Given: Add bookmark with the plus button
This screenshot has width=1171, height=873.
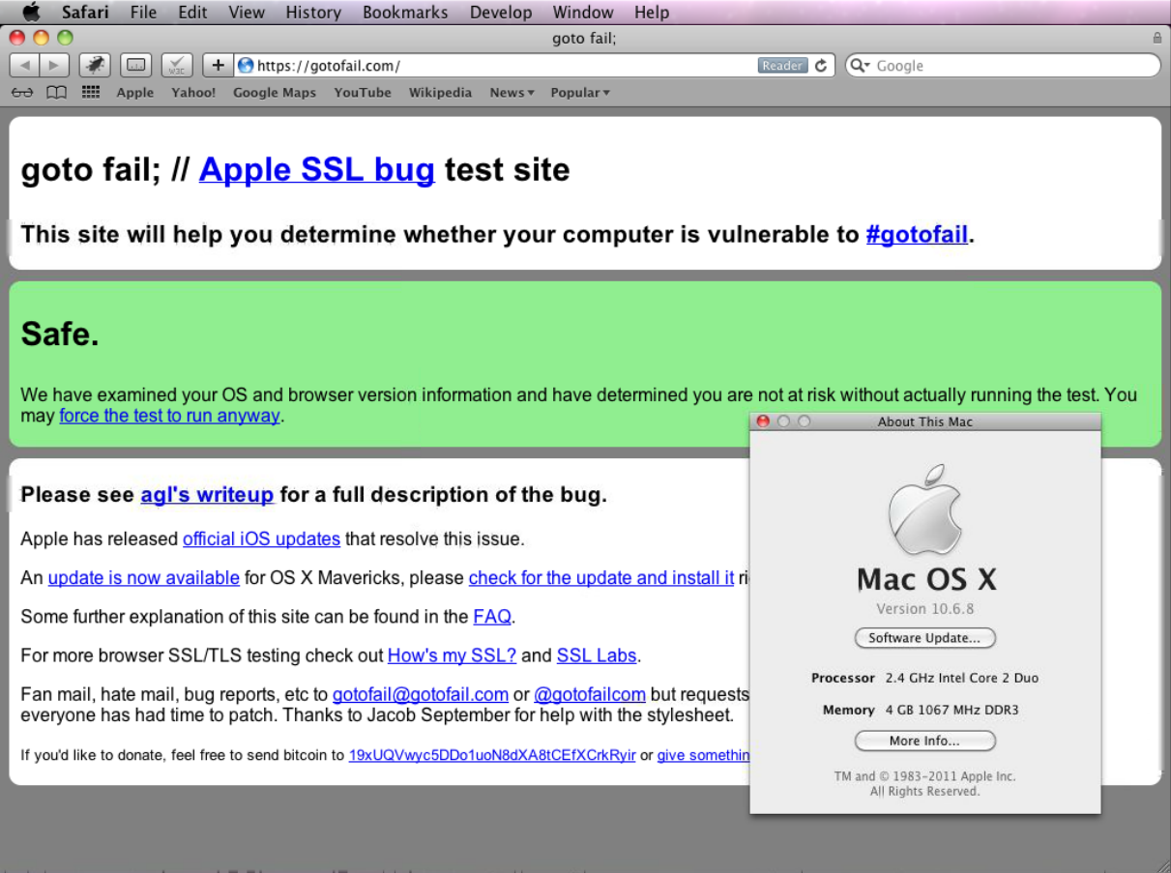Looking at the screenshot, I should pos(219,65).
